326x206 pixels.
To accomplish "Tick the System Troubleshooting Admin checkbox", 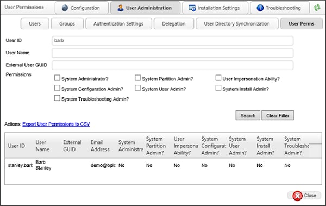I will 57,98.
